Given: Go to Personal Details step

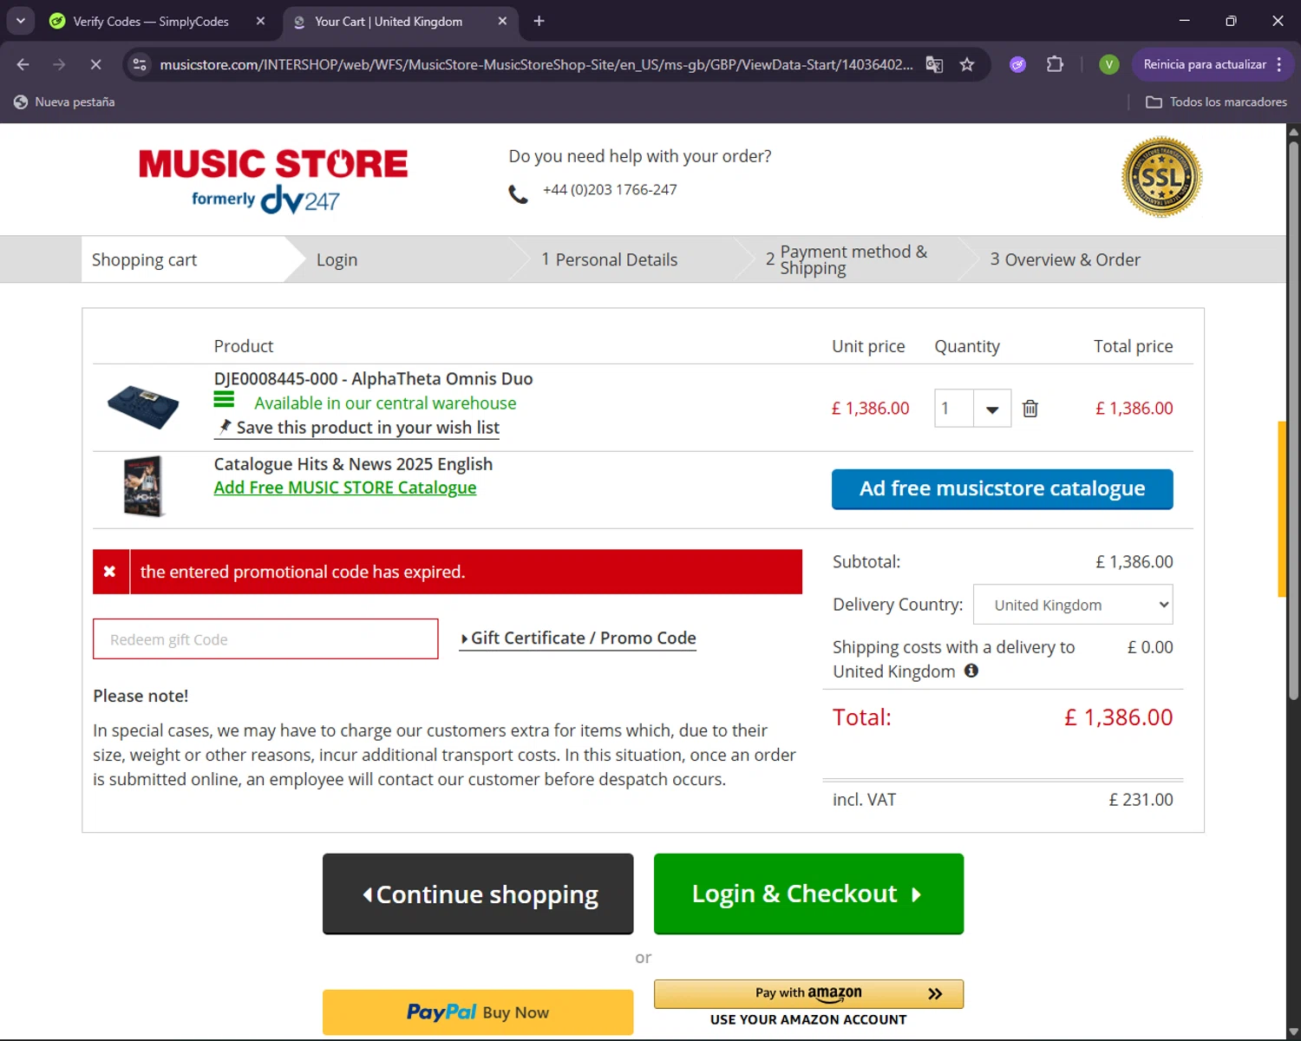Looking at the screenshot, I should 609,259.
